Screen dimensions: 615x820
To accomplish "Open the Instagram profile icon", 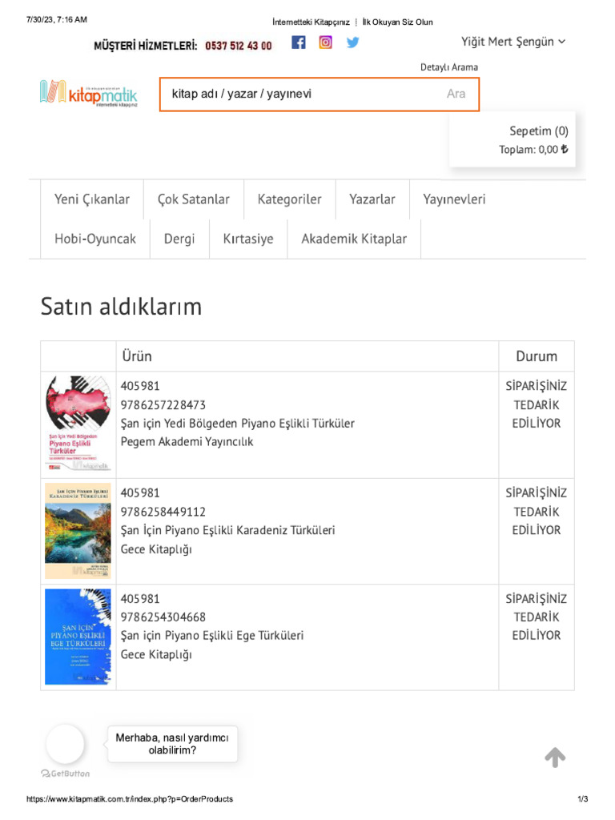I will coord(325,42).
